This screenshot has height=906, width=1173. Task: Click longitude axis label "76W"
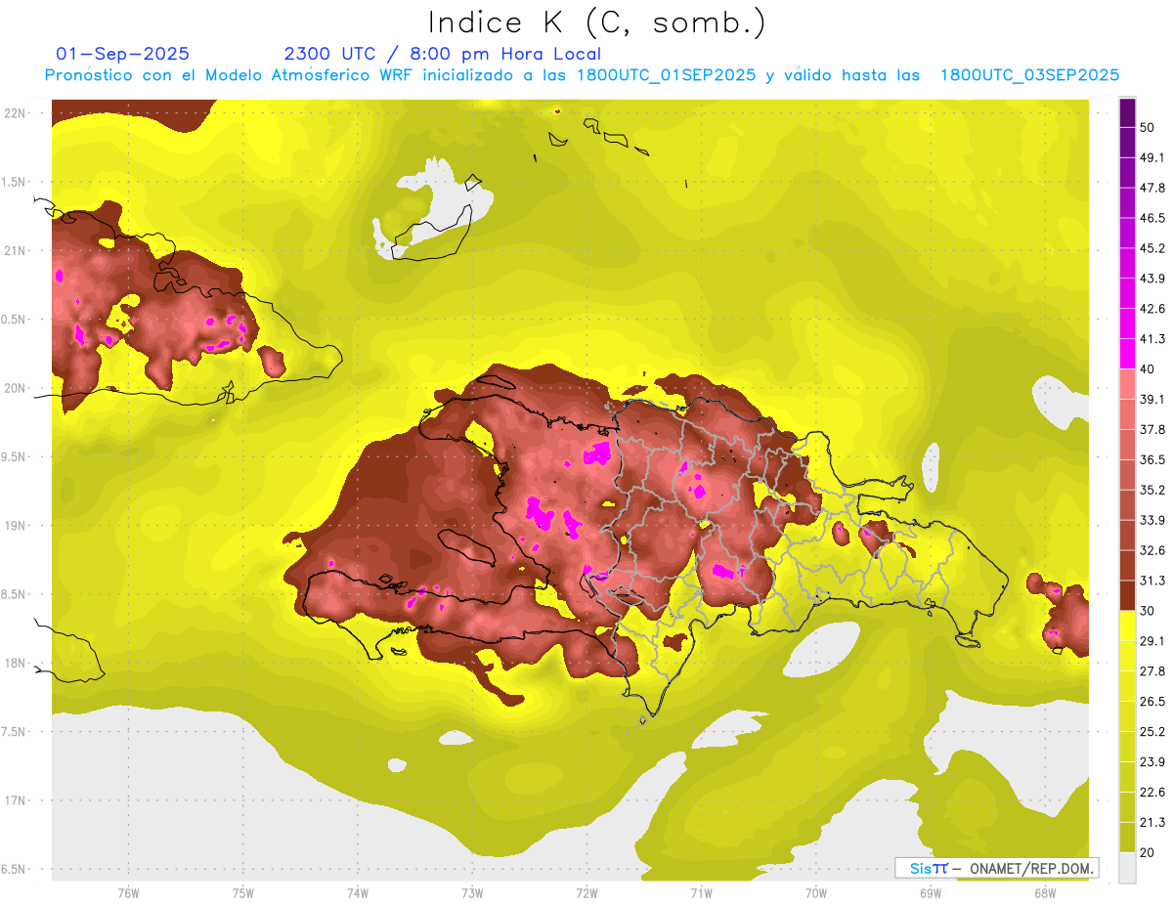(x=128, y=893)
